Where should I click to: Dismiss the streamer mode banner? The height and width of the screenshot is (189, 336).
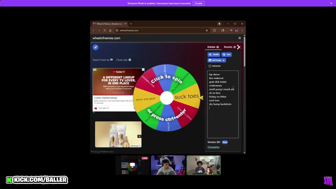point(331,3)
